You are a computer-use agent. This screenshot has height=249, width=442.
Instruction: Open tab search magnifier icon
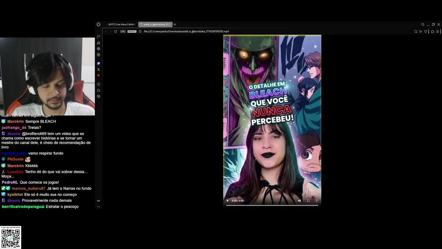423,25
